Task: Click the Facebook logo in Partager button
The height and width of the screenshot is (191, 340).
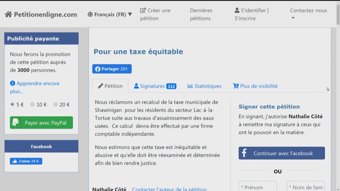Action: [x=98, y=69]
